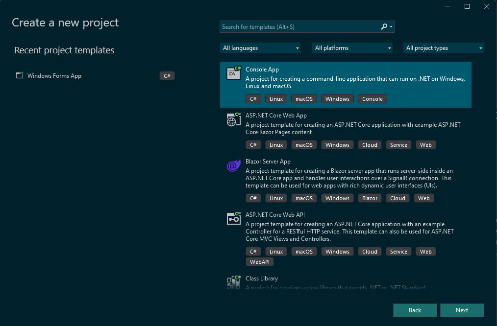The width and height of the screenshot is (497, 326).
Task: Click the Linux tag under Console App
Action: 276,99
